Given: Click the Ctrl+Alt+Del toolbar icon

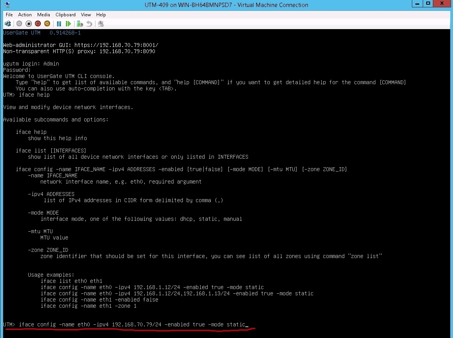Looking at the screenshot, I should click(8, 24).
